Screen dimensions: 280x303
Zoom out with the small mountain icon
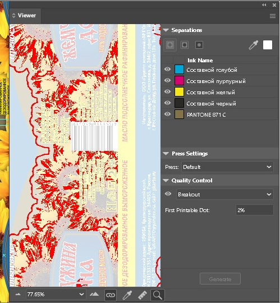click(x=18, y=295)
